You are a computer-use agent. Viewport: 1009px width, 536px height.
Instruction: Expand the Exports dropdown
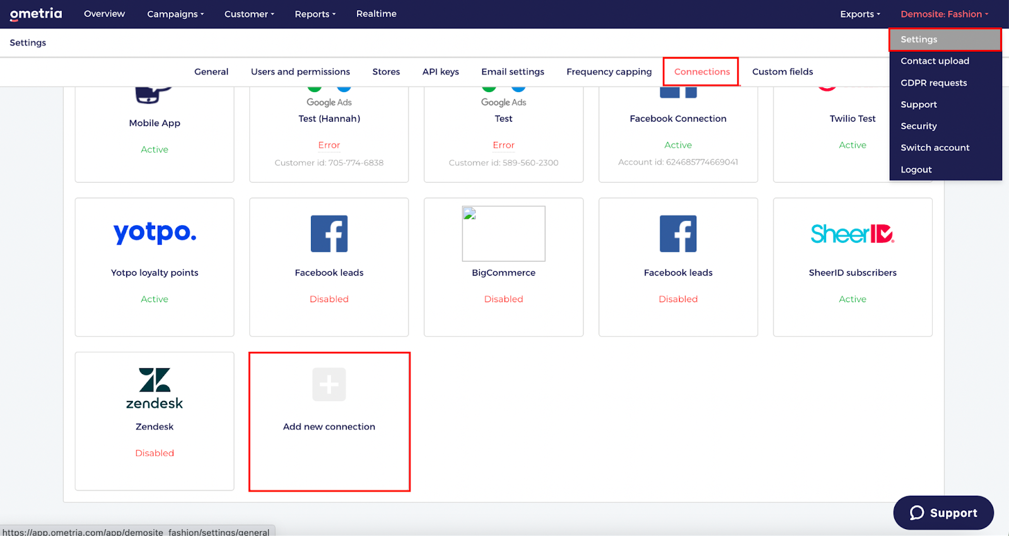point(860,14)
